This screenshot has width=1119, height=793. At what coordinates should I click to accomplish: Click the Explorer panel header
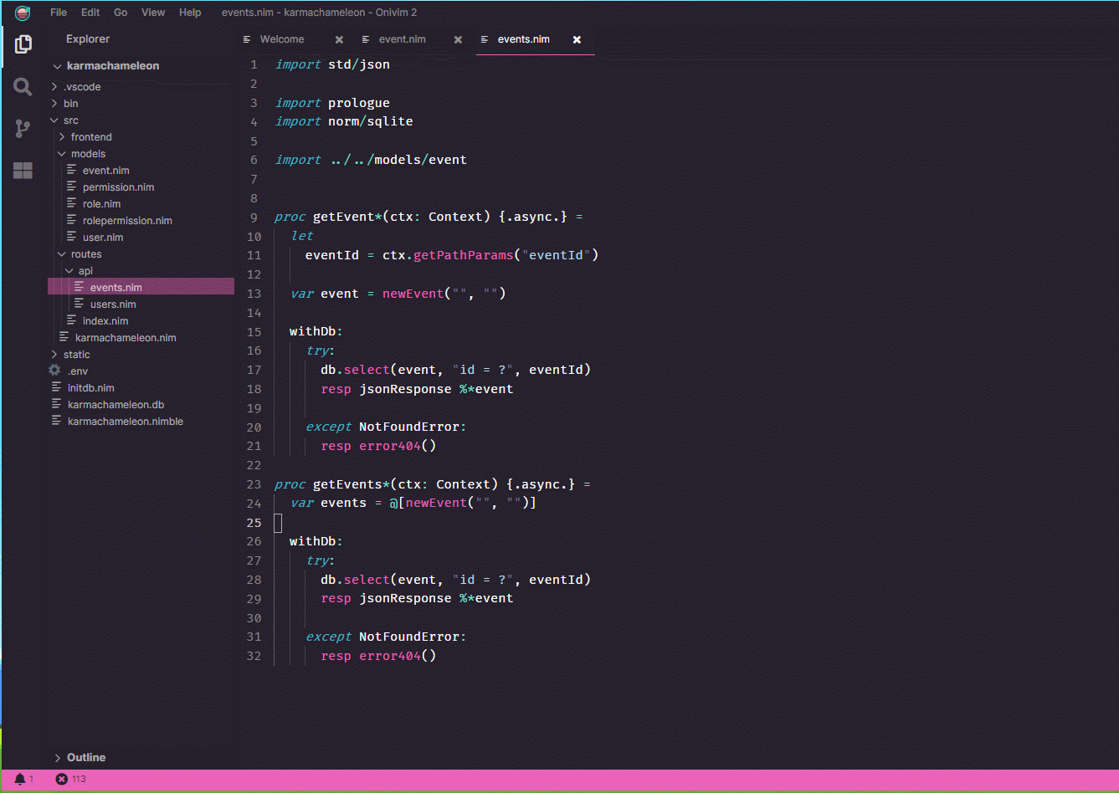pos(88,39)
